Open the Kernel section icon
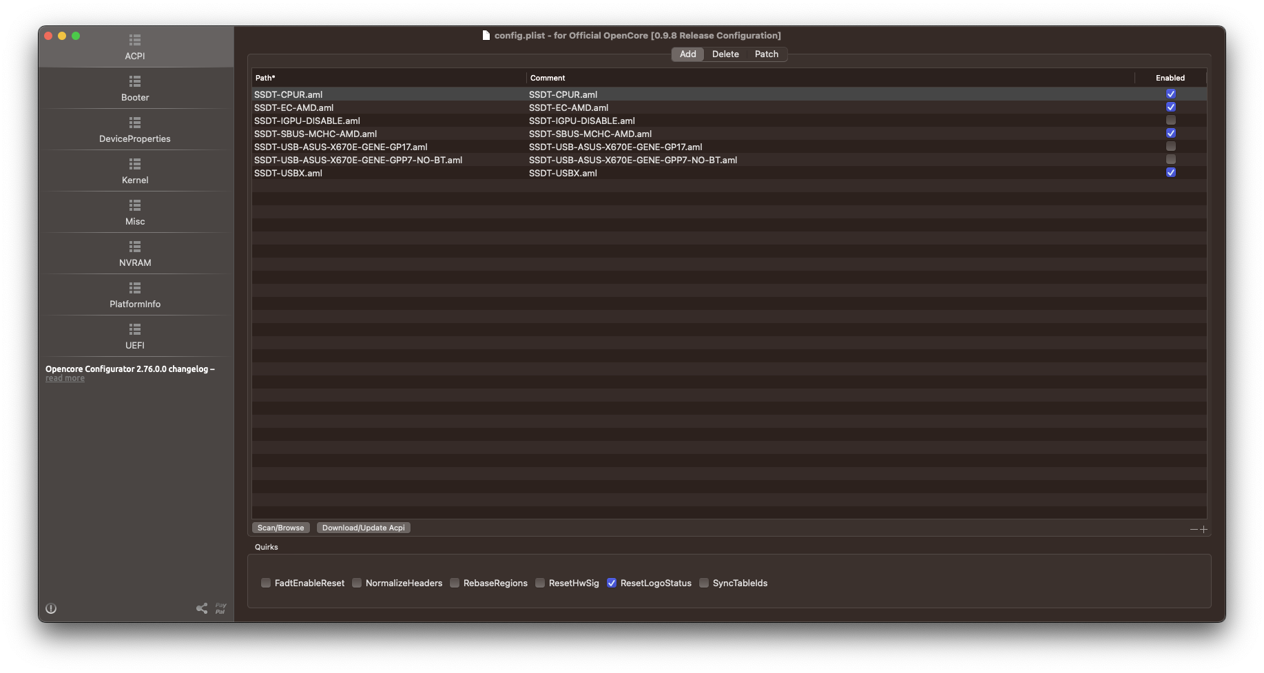1264x673 pixels. coord(135,164)
